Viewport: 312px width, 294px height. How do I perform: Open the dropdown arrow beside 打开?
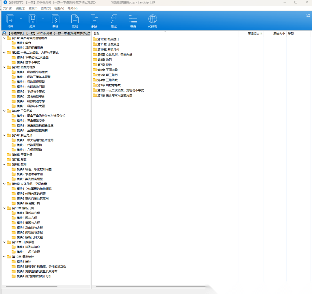pyautogui.click(x=21, y=18)
